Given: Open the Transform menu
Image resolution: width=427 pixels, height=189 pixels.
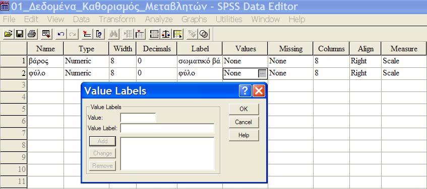Looking at the screenshot, I should pyautogui.click(x=117, y=19).
